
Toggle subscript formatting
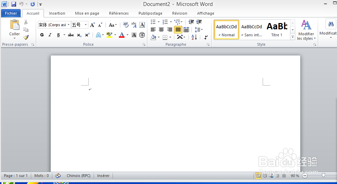tap(79, 35)
